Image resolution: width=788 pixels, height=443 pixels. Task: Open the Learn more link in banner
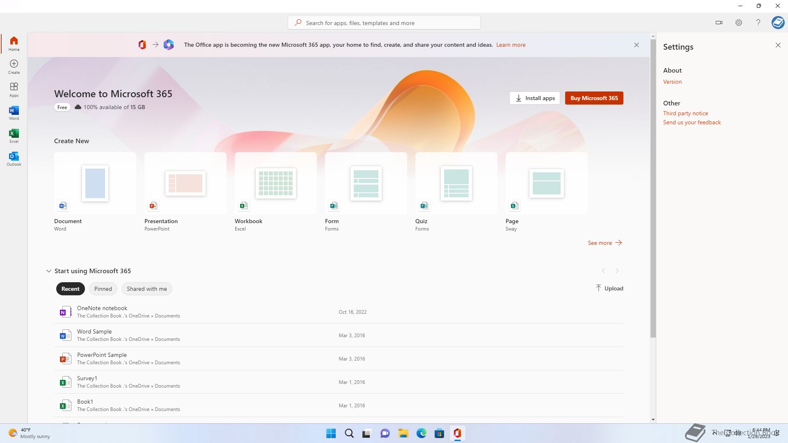coord(511,45)
